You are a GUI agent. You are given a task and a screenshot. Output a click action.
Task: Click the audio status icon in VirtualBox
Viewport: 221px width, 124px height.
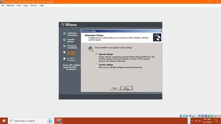coord(187,116)
